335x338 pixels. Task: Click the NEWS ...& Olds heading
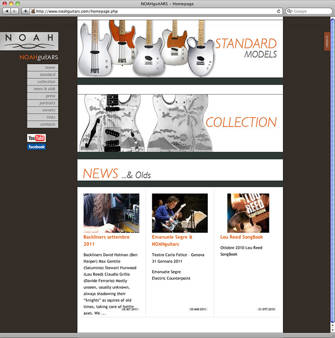117,174
